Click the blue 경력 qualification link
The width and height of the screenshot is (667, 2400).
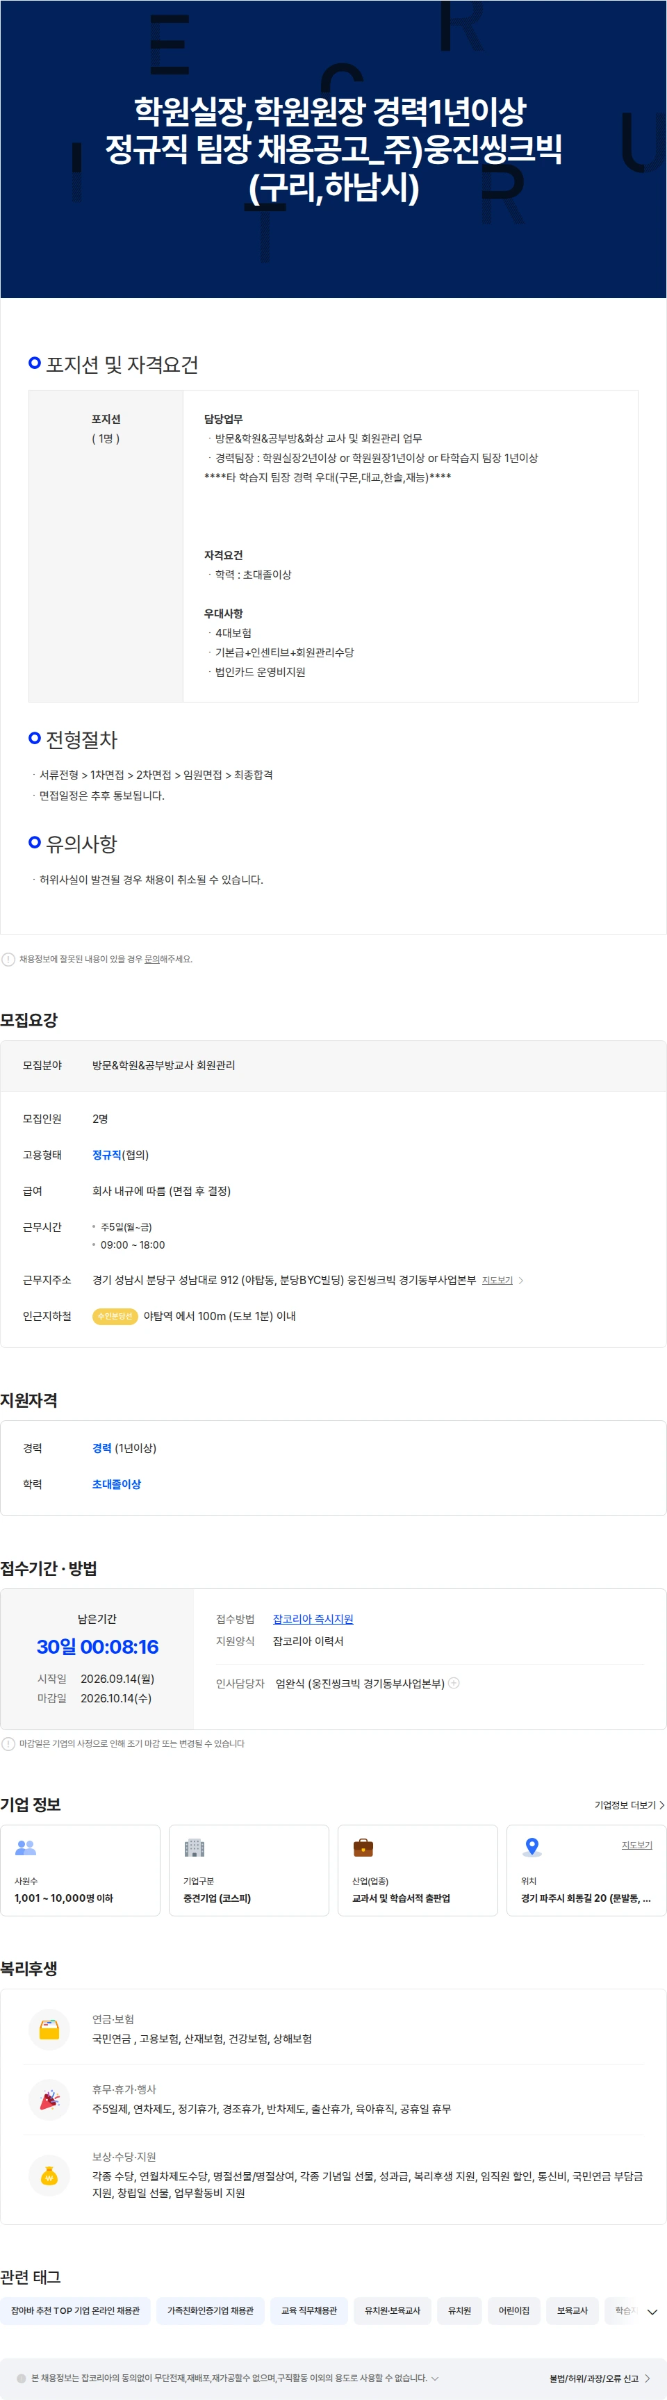[101, 1448]
